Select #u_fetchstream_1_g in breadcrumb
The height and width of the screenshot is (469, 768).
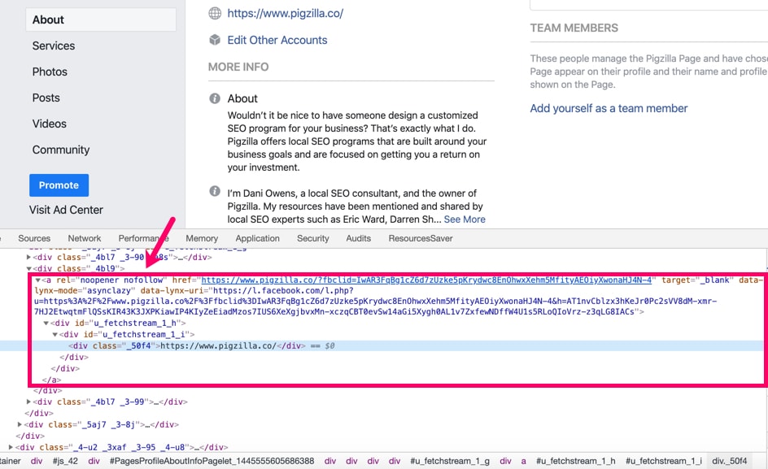coord(450,461)
